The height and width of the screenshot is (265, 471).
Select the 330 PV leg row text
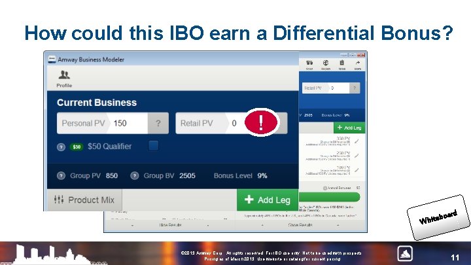tap(328, 141)
